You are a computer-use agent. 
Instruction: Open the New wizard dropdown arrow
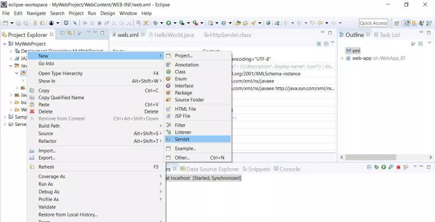pos(11,23)
